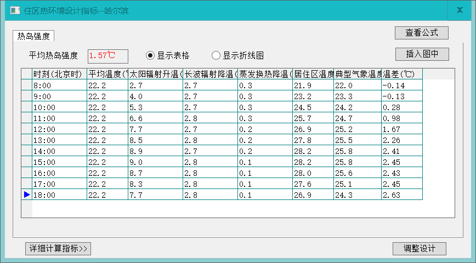The height and width of the screenshot is (263, 476).
Task: Click the 调整设计 button
Action: click(x=420, y=248)
